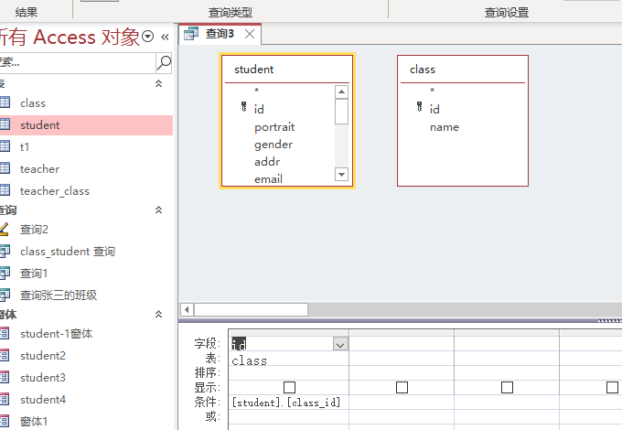Click the criteria cell containing [student].[class_id]
Screen dimensions: 622x430
289,403
